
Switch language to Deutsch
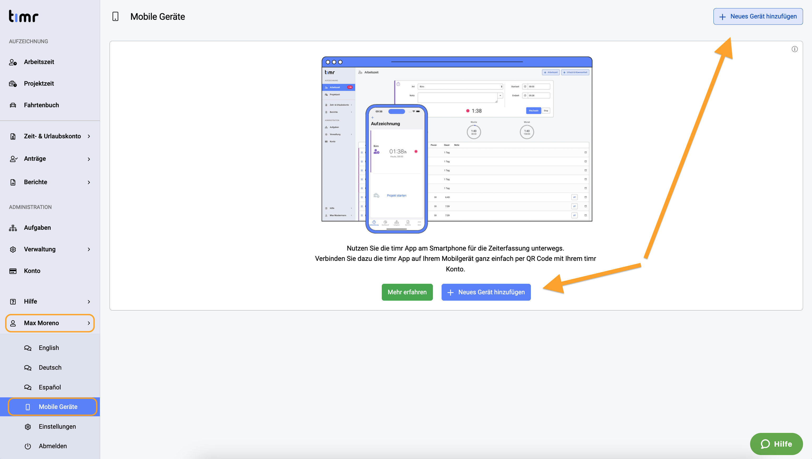pyautogui.click(x=50, y=368)
